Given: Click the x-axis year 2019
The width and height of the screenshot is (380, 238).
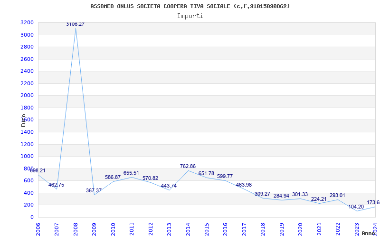Looking at the screenshot, I should 282,229.
